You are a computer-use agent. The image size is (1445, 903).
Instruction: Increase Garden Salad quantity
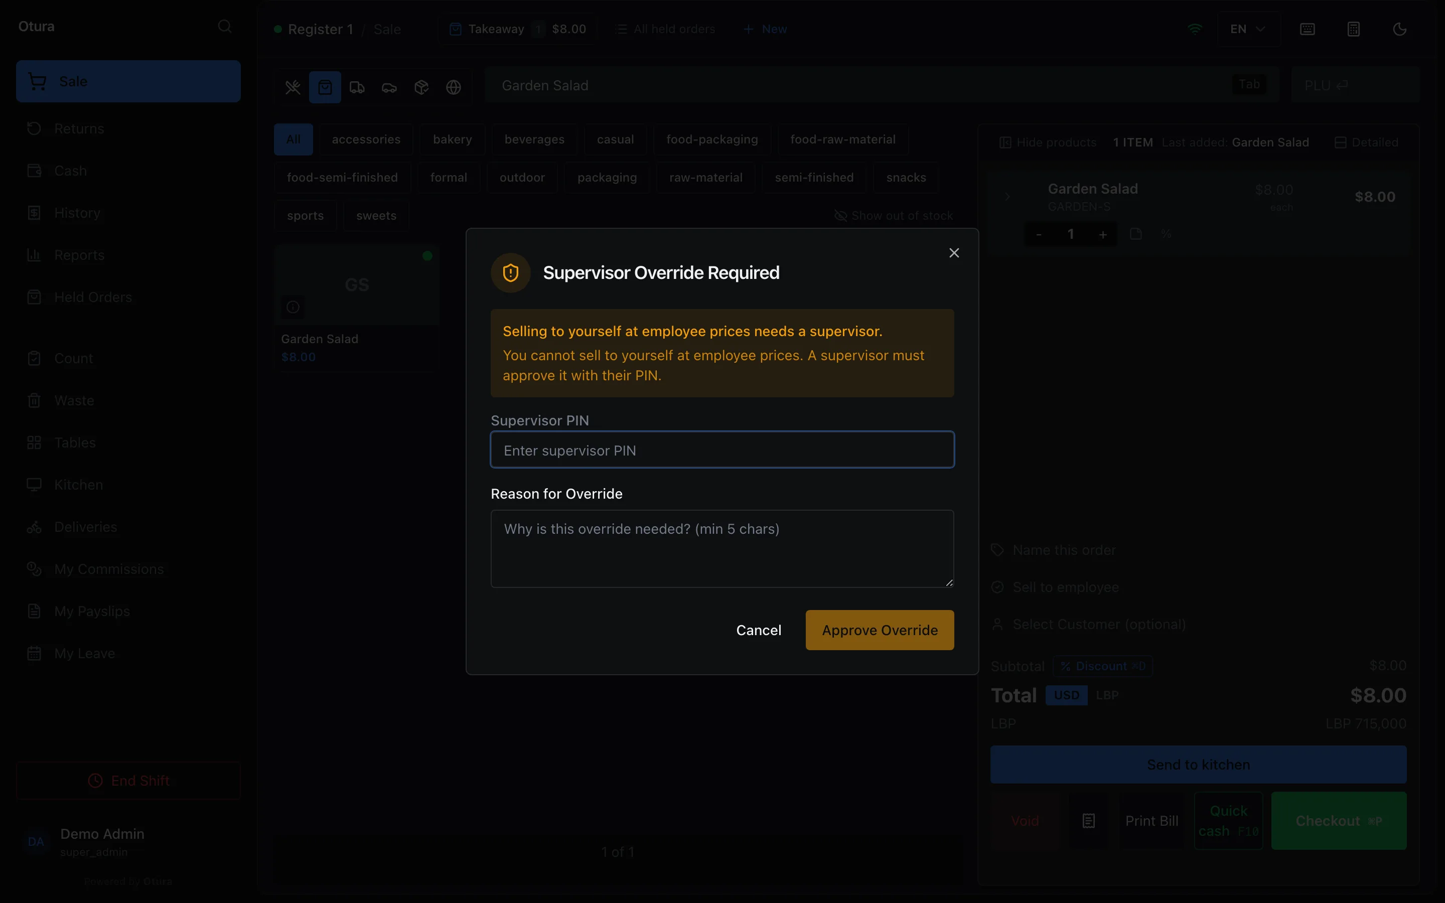(x=1103, y=235)
